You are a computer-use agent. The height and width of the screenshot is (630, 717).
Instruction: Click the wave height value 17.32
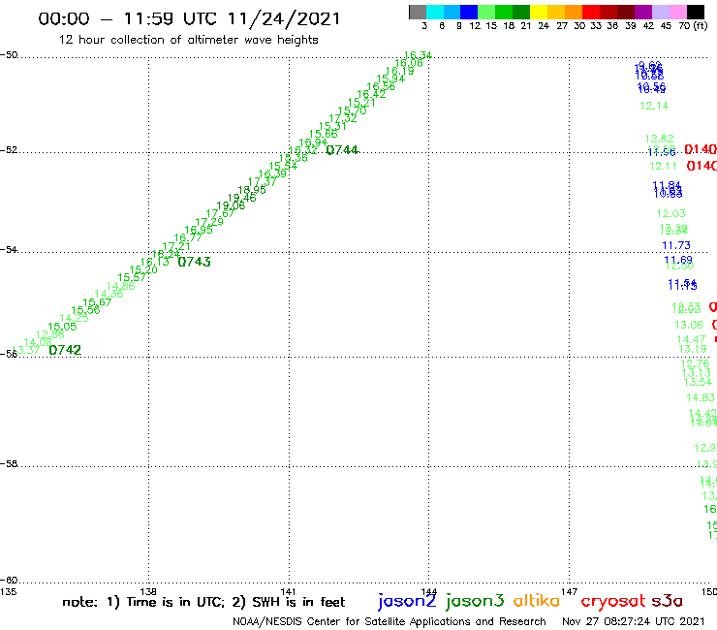343,118
